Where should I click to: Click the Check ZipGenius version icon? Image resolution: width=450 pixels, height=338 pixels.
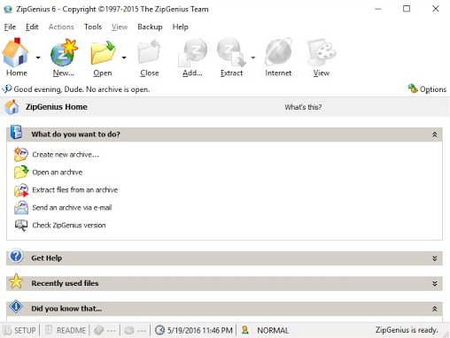(21, 226)
